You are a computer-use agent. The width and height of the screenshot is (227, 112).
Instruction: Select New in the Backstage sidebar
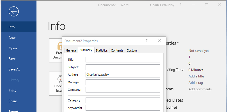pos(19,38)
